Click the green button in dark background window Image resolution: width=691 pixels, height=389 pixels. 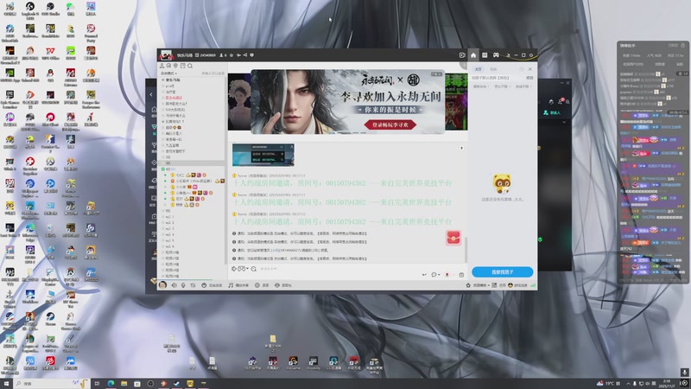point(552,113)
